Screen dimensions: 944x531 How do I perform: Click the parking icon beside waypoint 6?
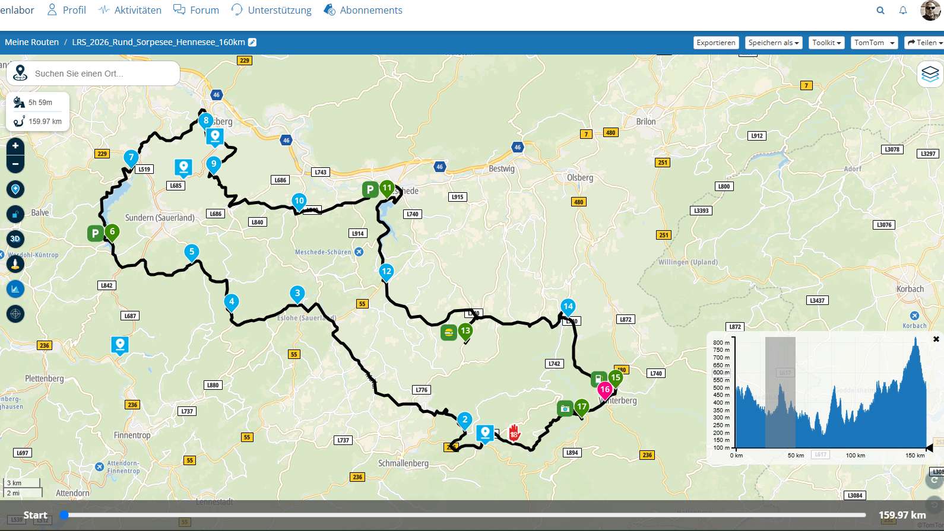click(x=95, y=233)
